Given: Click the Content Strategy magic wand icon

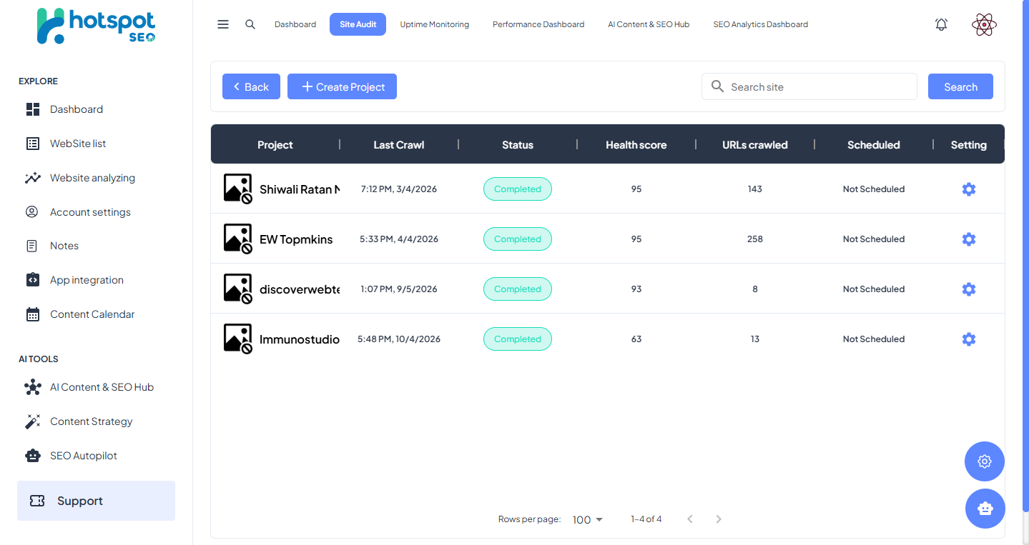Looking at the screenshot, I should pos(33,421).
